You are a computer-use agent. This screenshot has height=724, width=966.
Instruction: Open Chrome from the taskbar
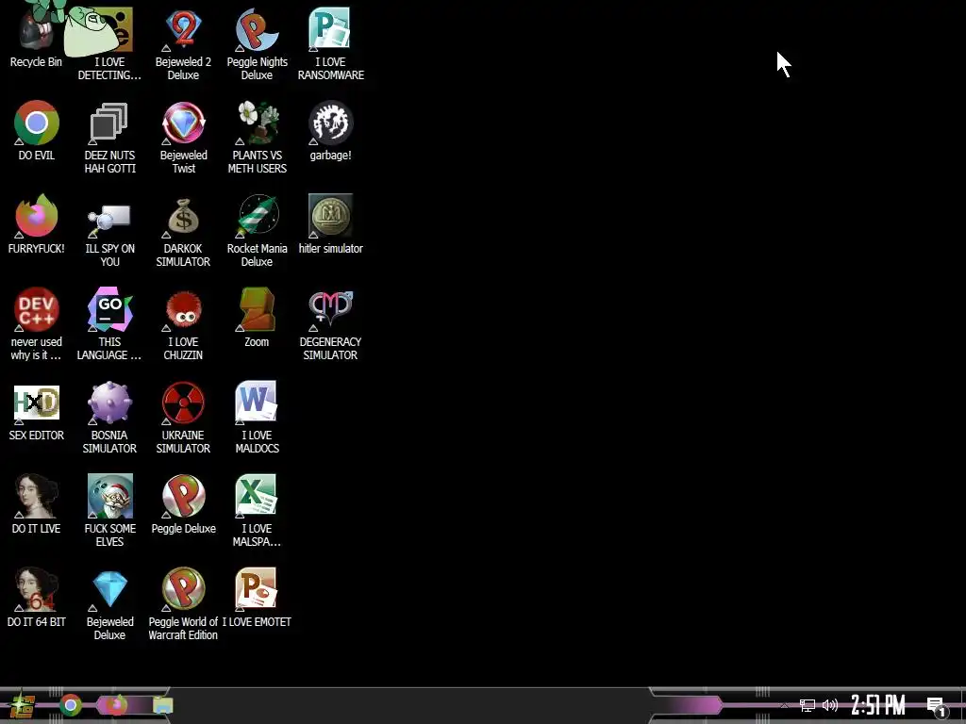71,705
